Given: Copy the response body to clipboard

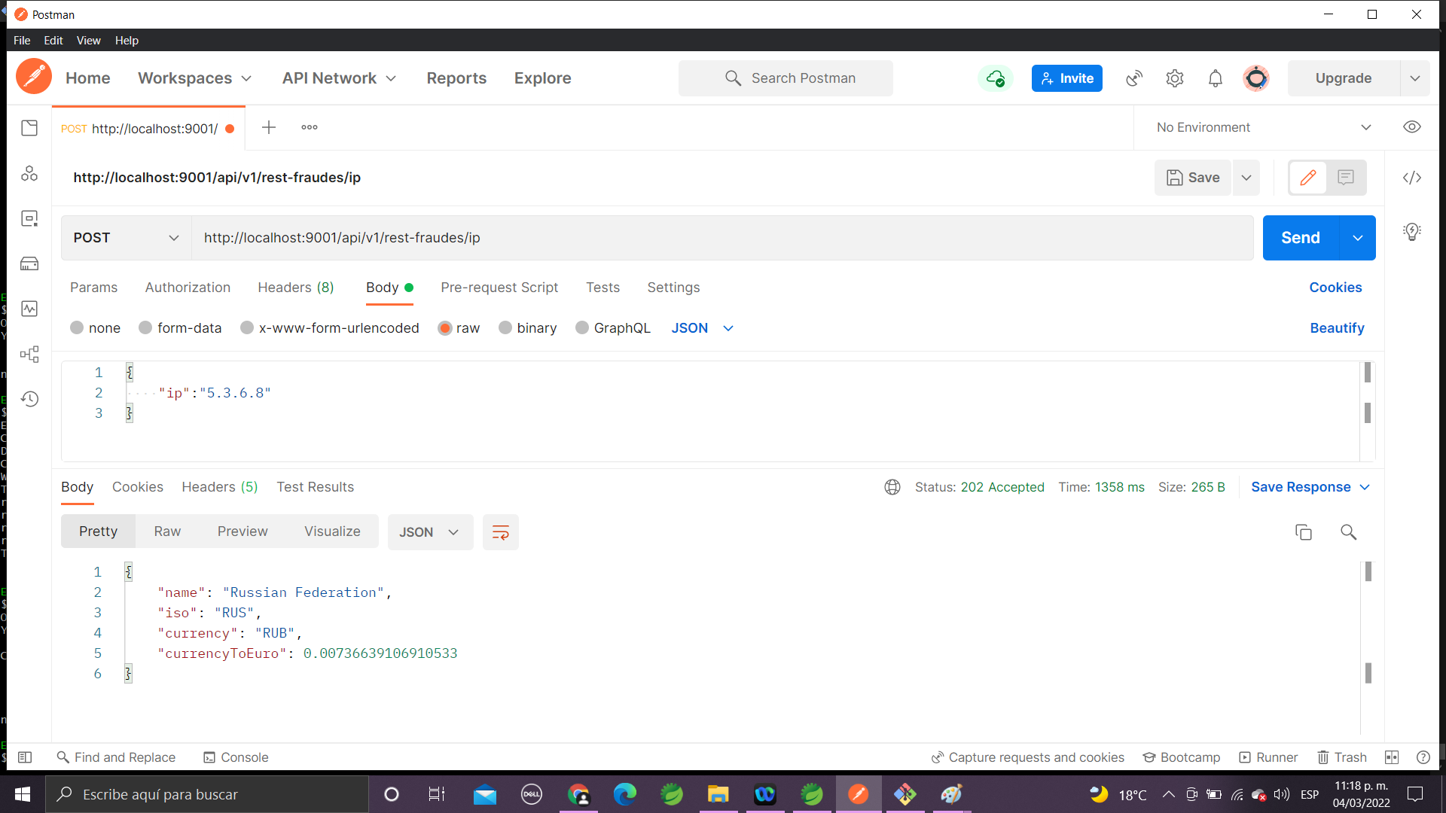Looking at the screenshot, I should [x=1304, y=532].
